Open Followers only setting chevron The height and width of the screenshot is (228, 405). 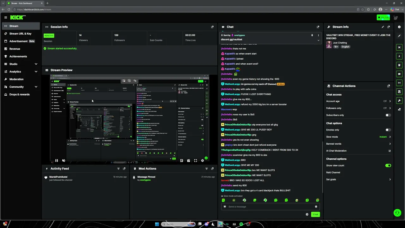click(390, 108)
